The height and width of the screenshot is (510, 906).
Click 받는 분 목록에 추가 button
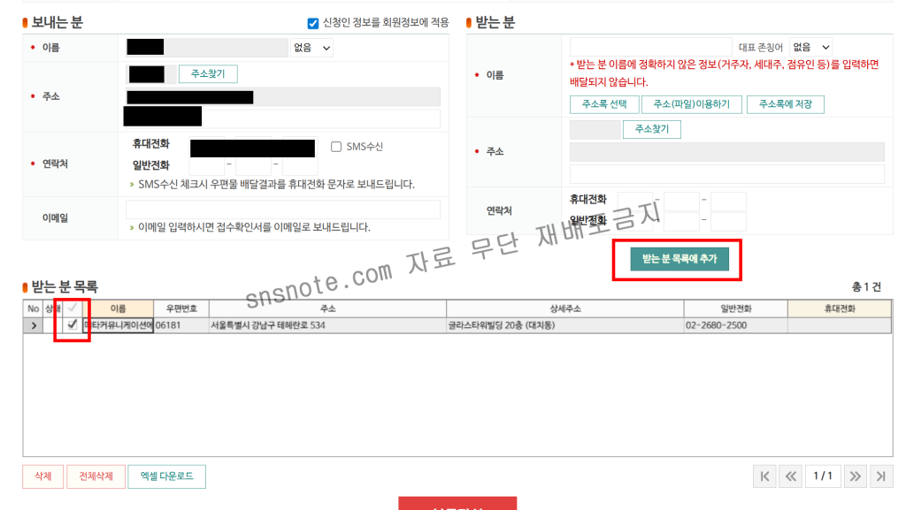[x=679, y=259]
